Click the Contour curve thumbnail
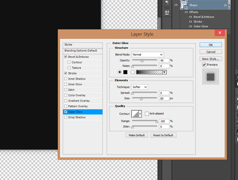 coord(135,114)
